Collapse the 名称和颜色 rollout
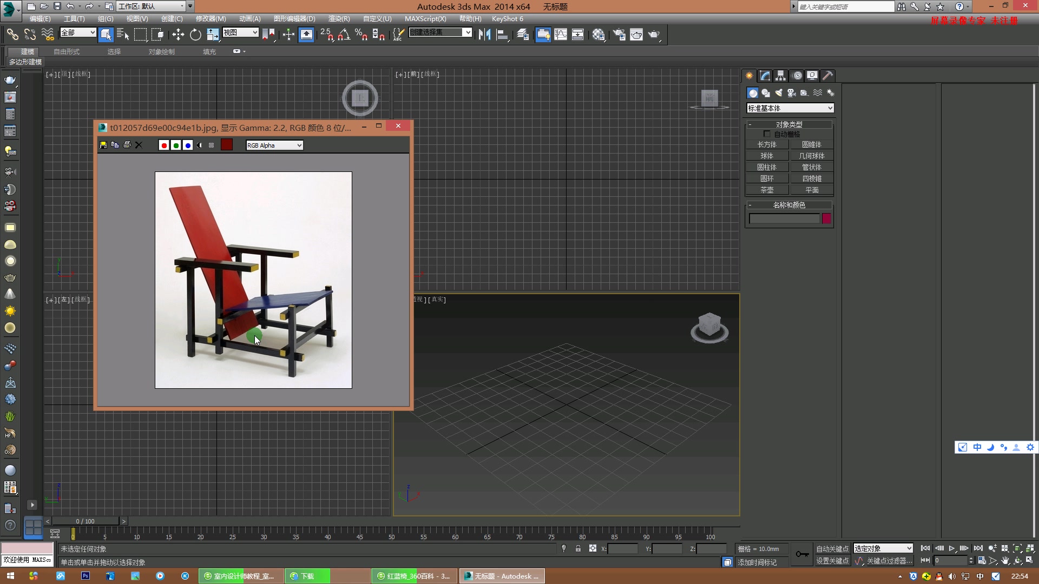 point(789,205)
